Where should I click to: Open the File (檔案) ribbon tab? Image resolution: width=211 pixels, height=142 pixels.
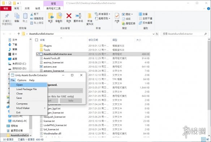point(6,8)
